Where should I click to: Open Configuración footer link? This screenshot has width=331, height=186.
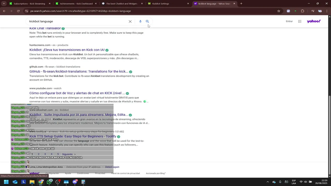coord(52,173)
